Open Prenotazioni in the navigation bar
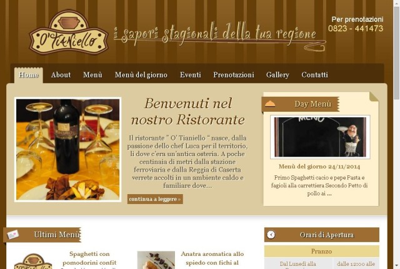 coord(234,75)
